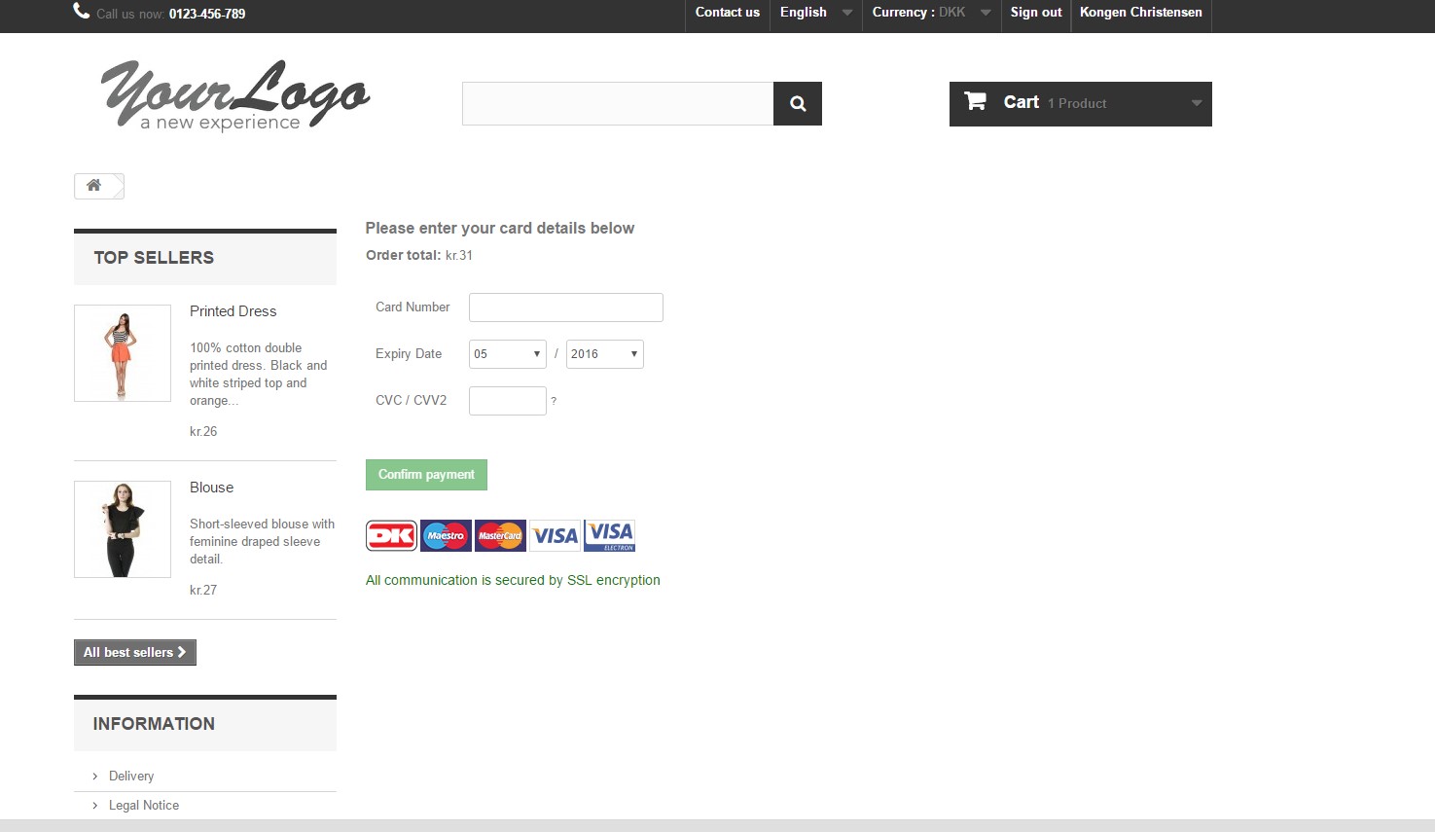Screen dimensions: 1435x832
Task: Click the Order total kr.31 text
Action: 419,256
